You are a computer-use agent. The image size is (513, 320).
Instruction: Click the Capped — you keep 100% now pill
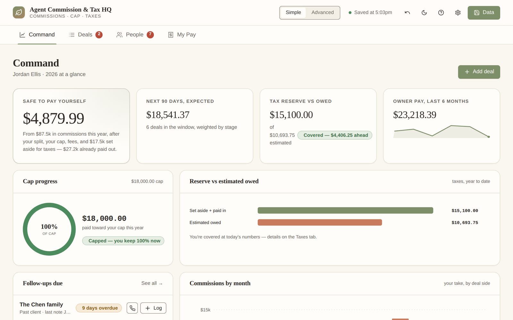point(123,241)
